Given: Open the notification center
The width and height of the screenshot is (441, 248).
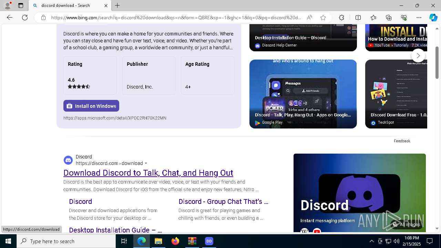Looking at the screenshot, I should tap(430, 241).
